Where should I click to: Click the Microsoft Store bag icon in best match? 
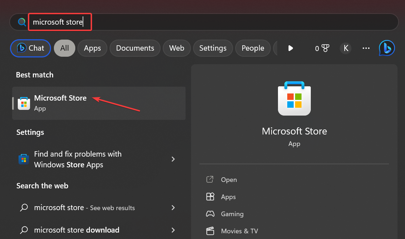(x=24, y=103)
